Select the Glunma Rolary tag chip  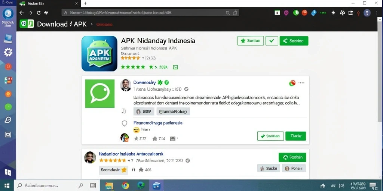(173, 112)
